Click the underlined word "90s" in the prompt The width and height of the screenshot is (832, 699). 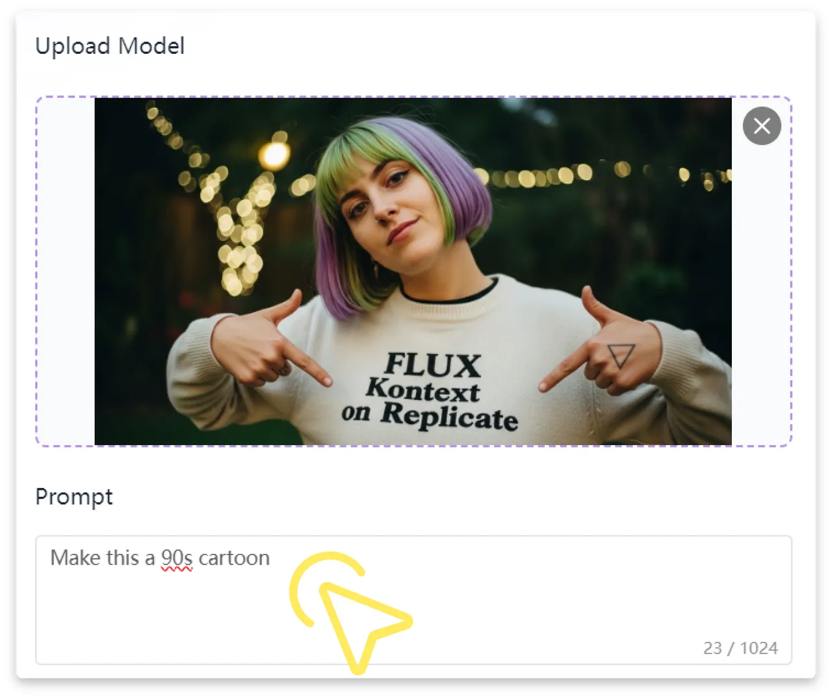point(177,558)
